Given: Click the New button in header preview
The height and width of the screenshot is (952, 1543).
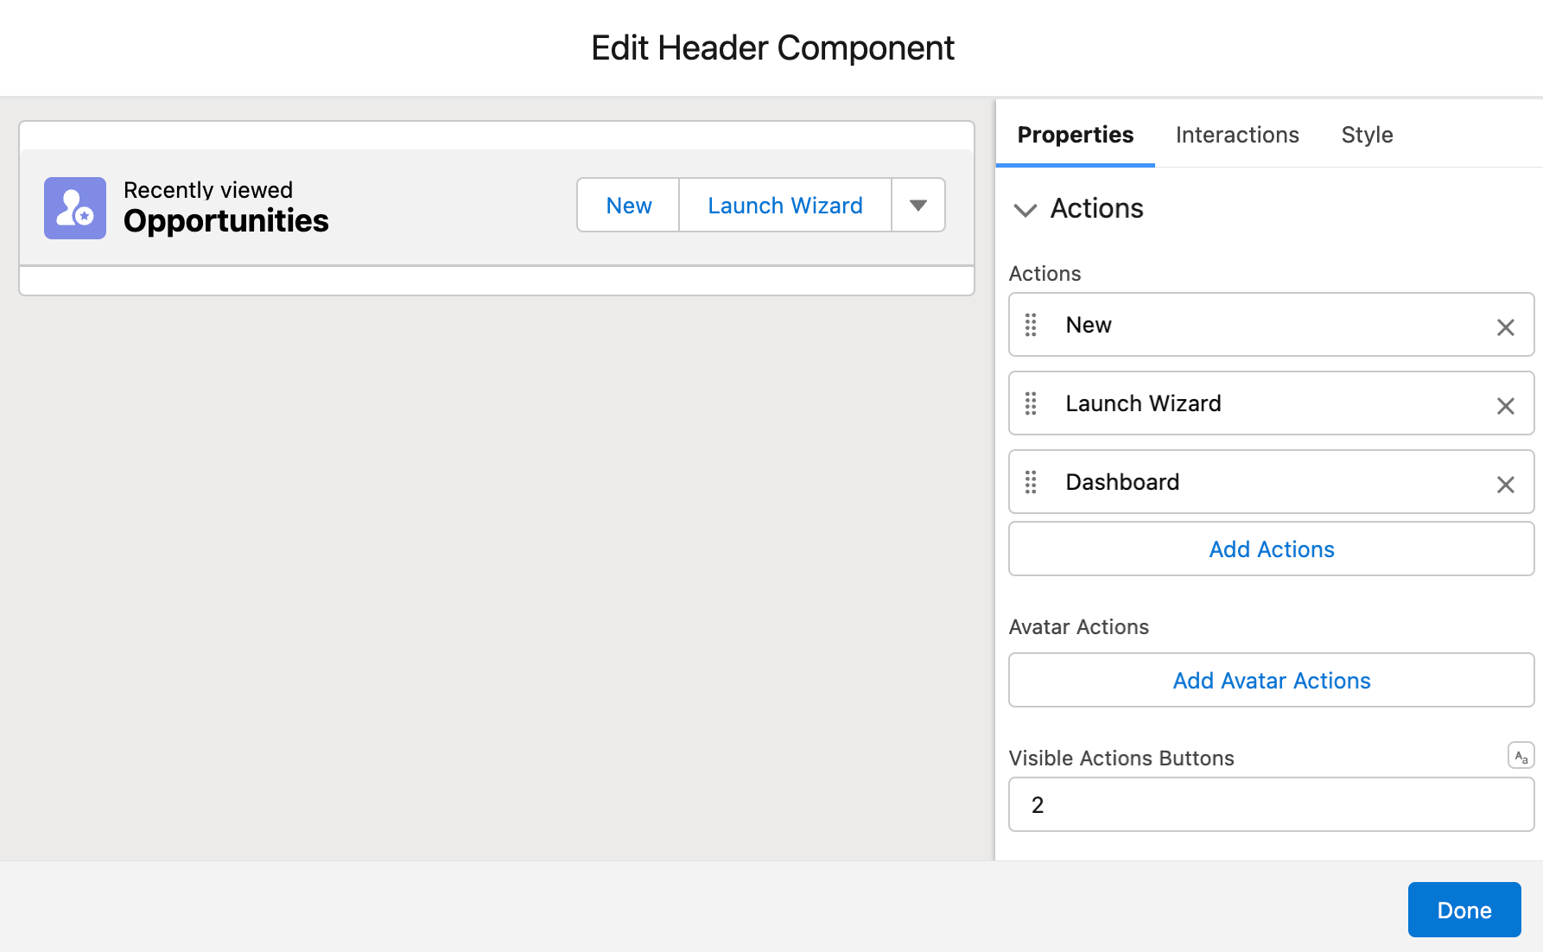Looking at the screenshot, I should pyautogui.click(x=629, y=206).
